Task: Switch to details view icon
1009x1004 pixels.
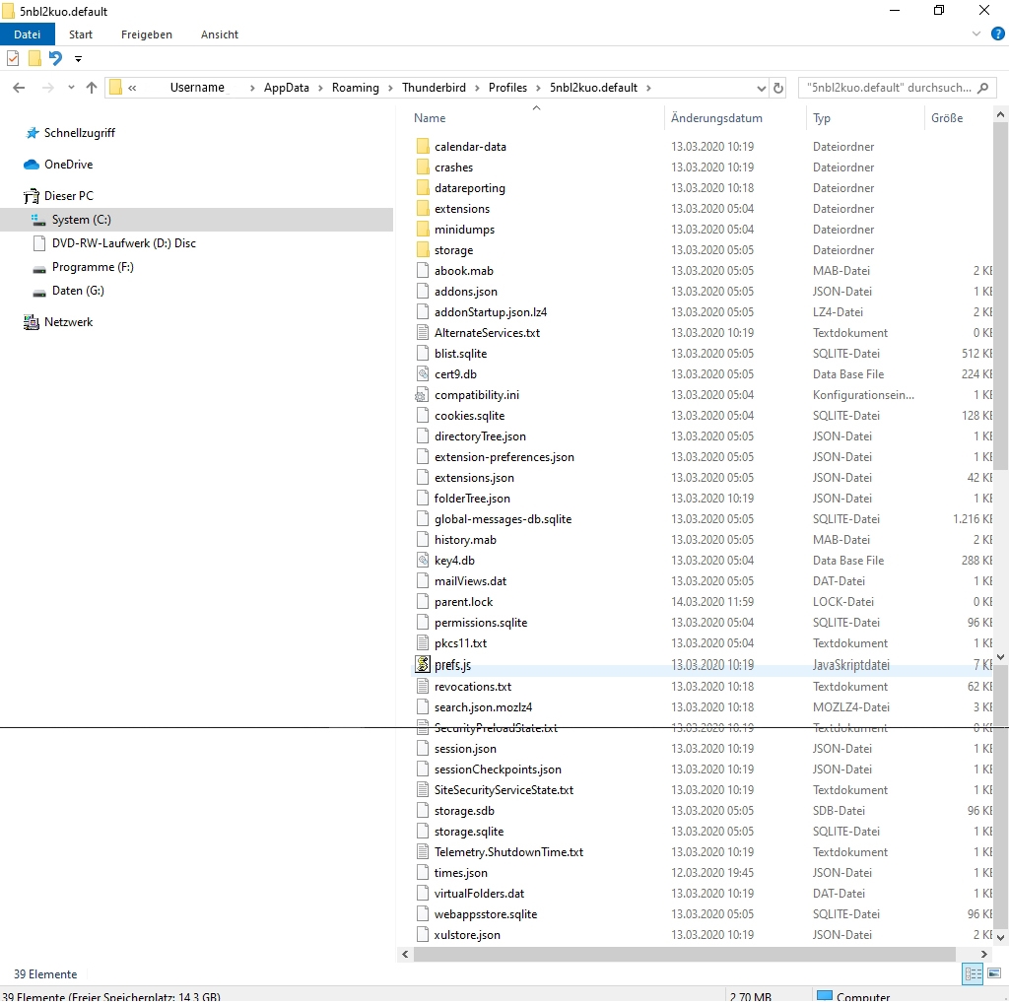Action: [973, 973]
